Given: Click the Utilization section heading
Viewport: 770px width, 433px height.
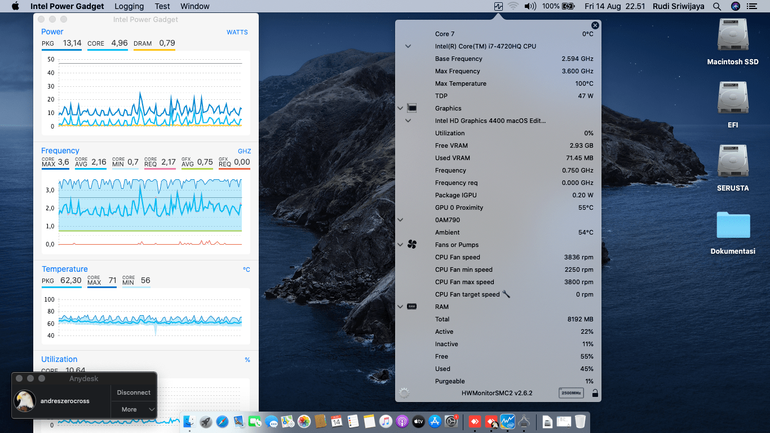Looking at the screenshot, I should tap(59, 359).
